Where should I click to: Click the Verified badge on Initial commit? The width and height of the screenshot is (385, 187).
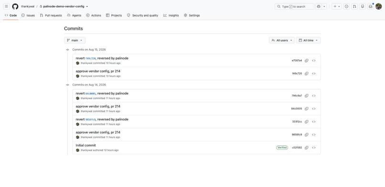[282, 148]
